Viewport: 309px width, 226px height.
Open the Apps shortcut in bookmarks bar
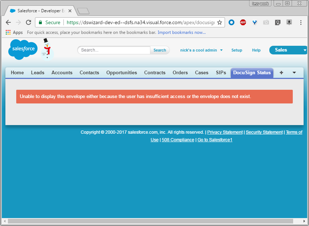14,32
